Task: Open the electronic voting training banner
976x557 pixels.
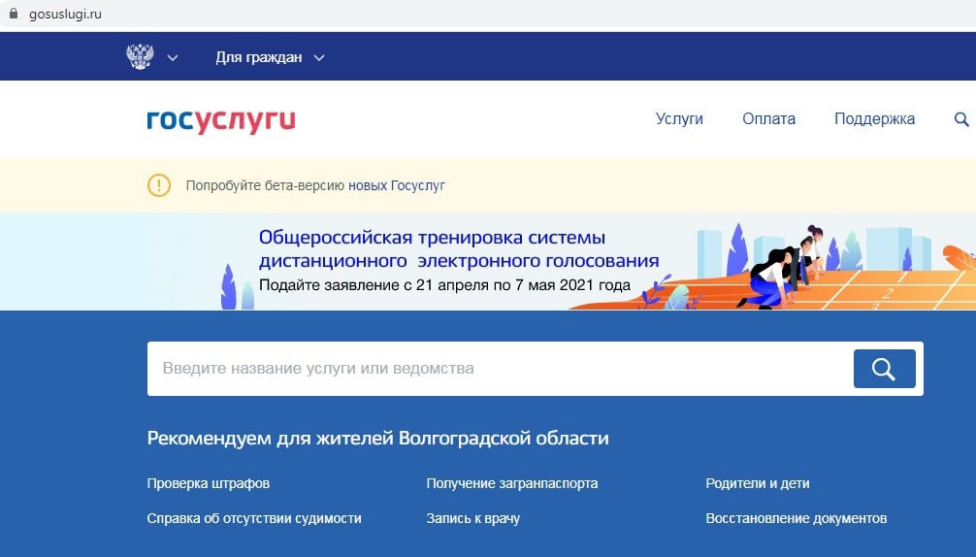Action: click(x=488, y=261)
